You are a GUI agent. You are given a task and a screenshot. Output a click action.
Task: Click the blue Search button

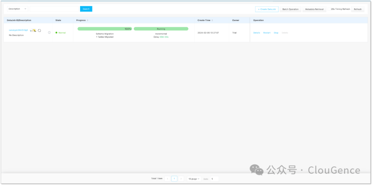[x=86, y=9]
